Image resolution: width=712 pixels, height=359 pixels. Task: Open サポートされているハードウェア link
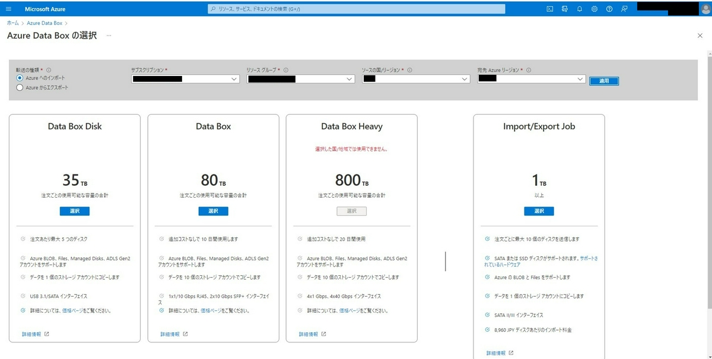click(x=541, y=262)
